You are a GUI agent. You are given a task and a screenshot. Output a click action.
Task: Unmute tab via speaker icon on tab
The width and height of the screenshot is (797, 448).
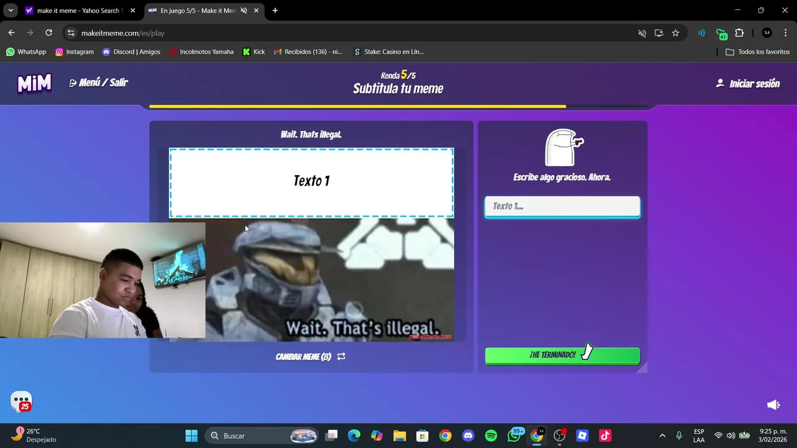[x=244, y=11]
